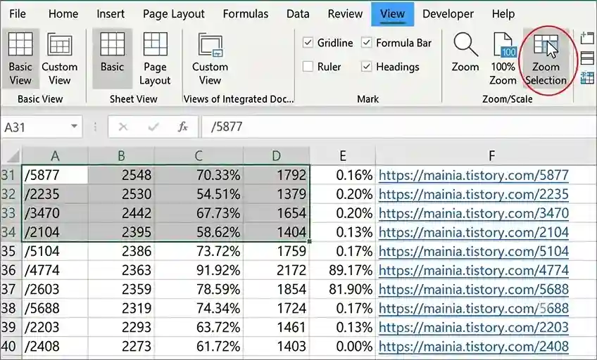Select column E header
The image size is (597, 360).
pyautogui.click(x=343, y=156)
